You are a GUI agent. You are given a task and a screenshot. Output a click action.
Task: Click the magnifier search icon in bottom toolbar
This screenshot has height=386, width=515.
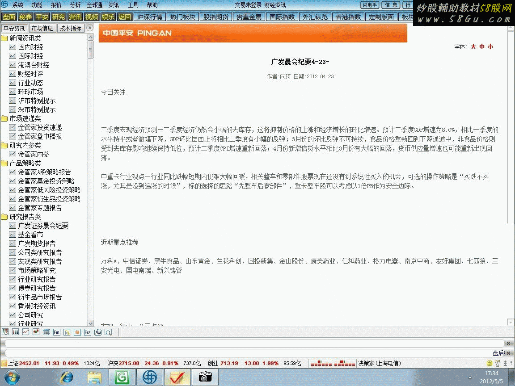coord(108,332)
